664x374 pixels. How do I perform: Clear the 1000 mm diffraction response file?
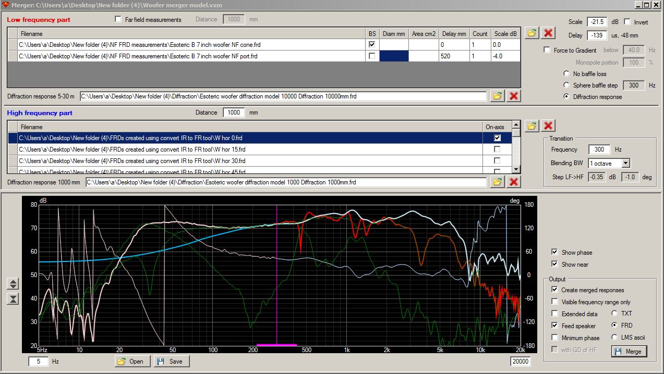coord(514,182)
